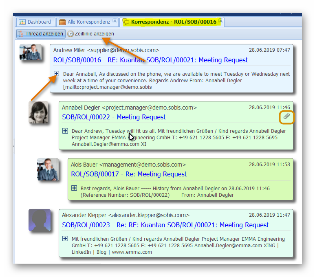This screenshot has width=315, height=277.
Task: Click Annabell Degler's profile photo
Action: pyautogui.click(x=38, y=112)
